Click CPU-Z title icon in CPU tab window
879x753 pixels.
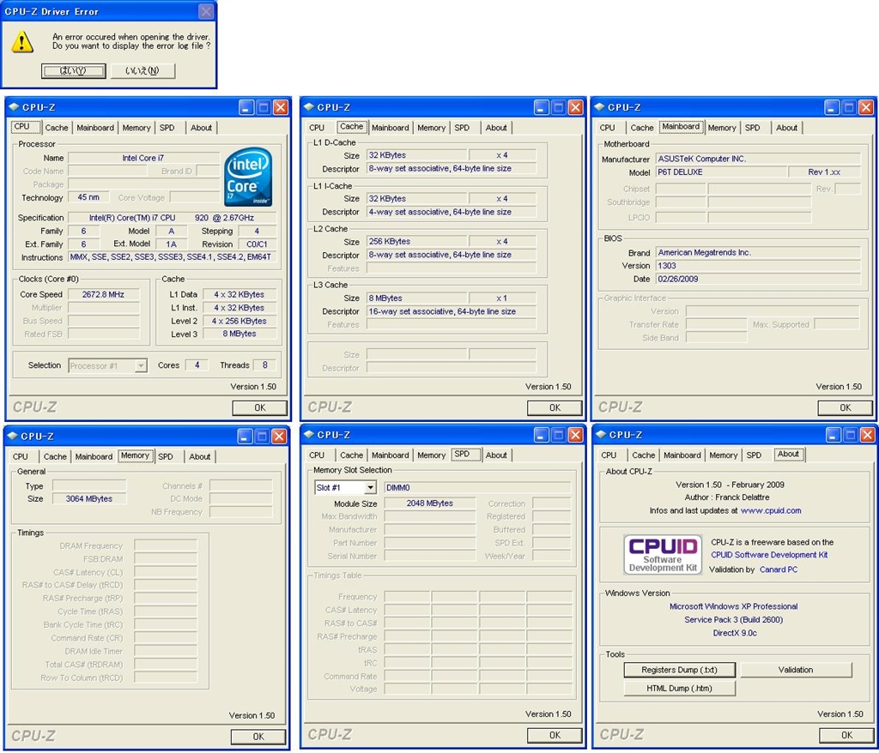pos(14,107)
